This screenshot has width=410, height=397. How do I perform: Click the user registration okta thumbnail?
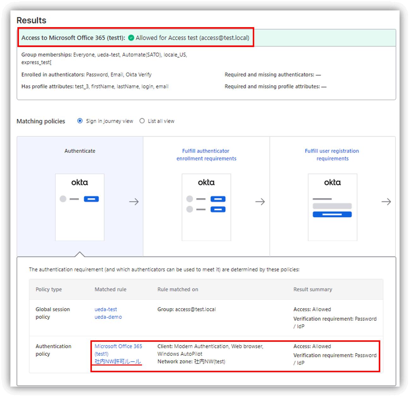point(333,207)
